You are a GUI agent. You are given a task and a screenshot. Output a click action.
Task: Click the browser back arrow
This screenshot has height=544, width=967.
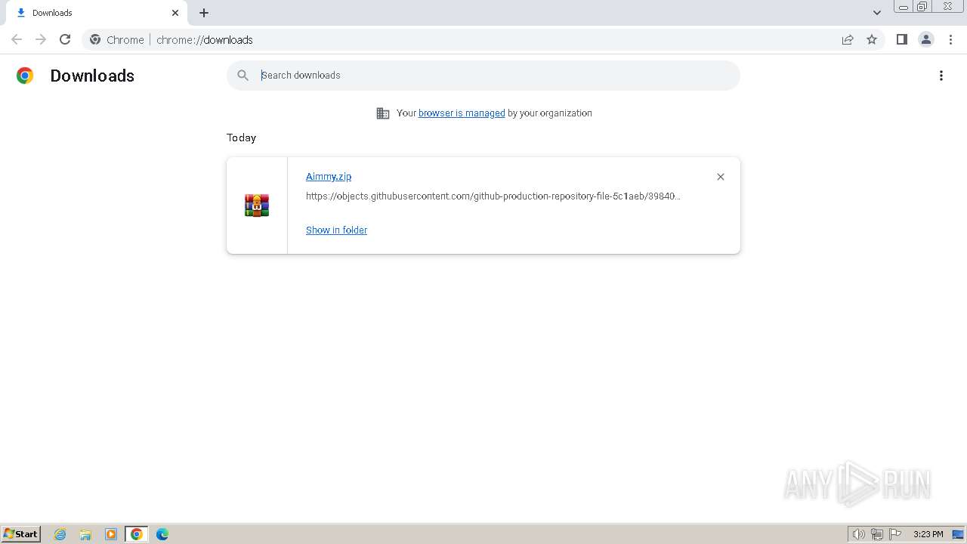pyautogui.click(x=17, y=39)
